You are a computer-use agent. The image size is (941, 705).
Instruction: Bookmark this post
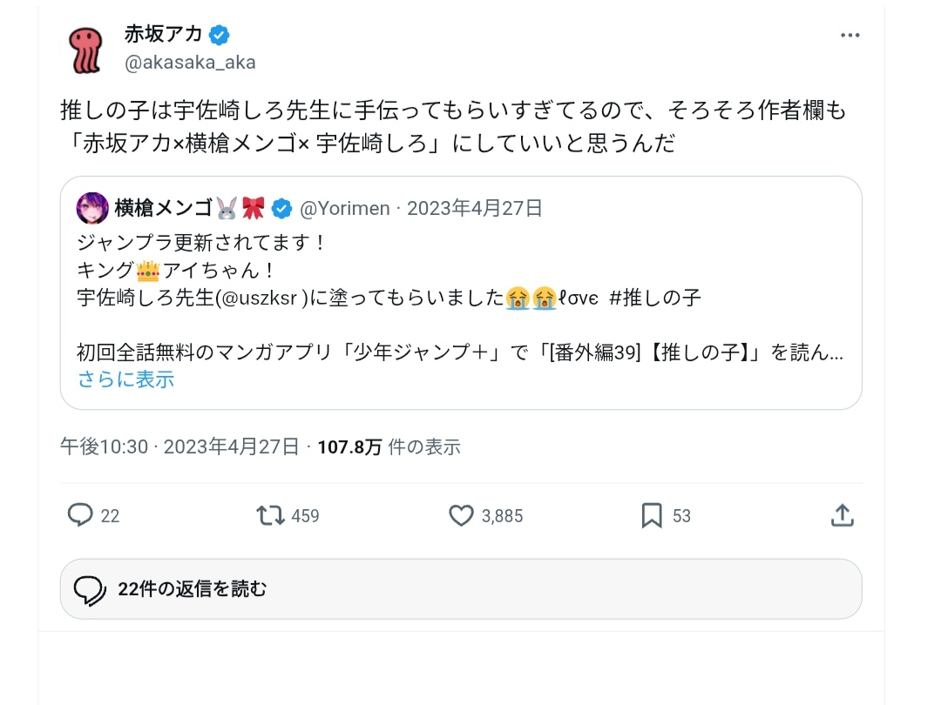(652, 515)
